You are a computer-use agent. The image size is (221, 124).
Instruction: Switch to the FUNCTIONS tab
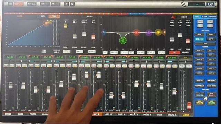(212, 17)
